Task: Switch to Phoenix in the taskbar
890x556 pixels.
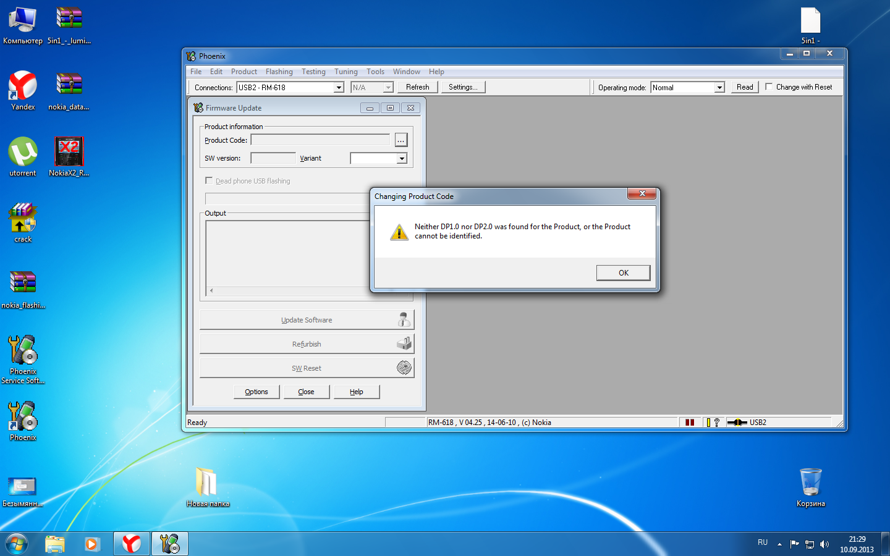Action: pos(169,544)
